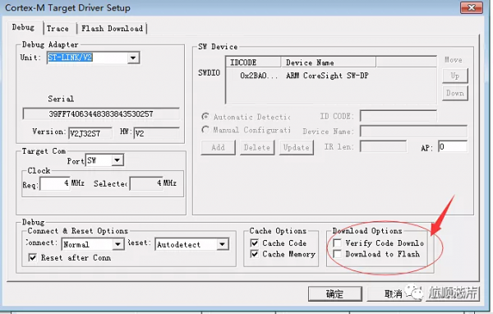Toggle the Cache Code checkbox

[255, 243]
